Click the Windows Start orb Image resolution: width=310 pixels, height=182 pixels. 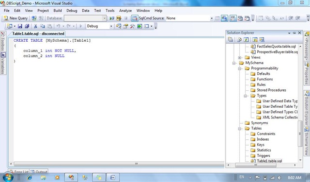[8, 177]
